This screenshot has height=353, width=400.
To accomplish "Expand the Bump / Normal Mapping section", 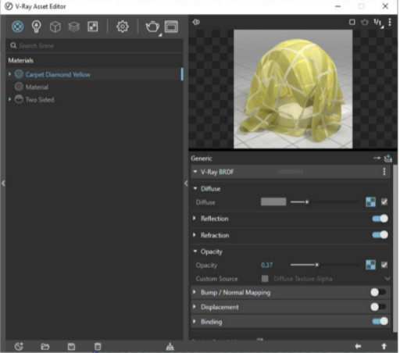I will click(x=195, y=292).
